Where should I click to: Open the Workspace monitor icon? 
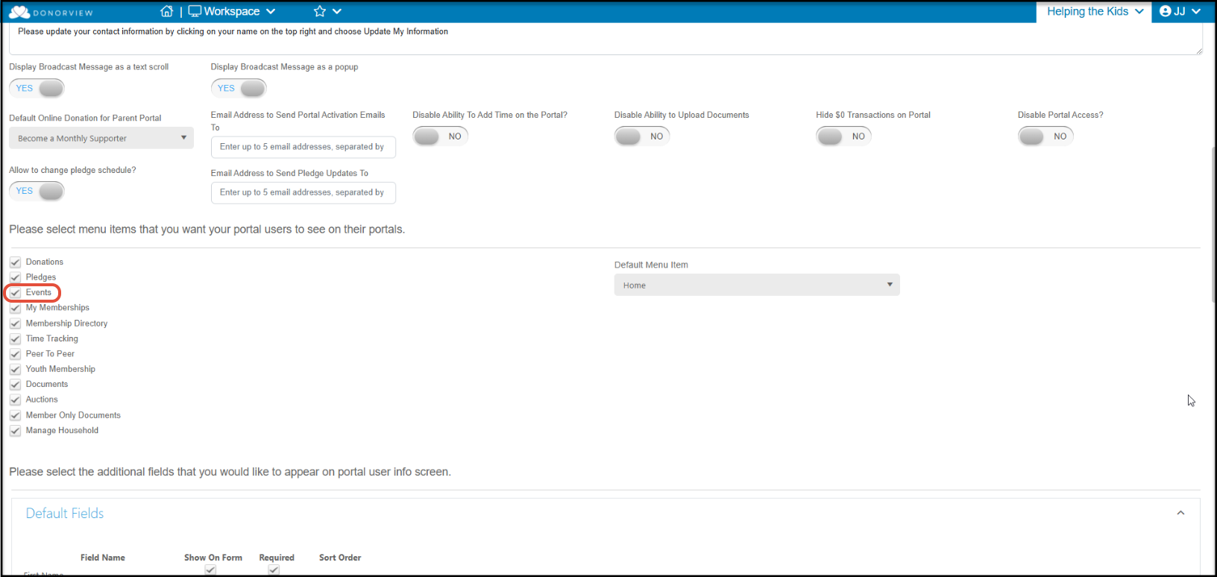pyautogui.click(x=195, y=11)
